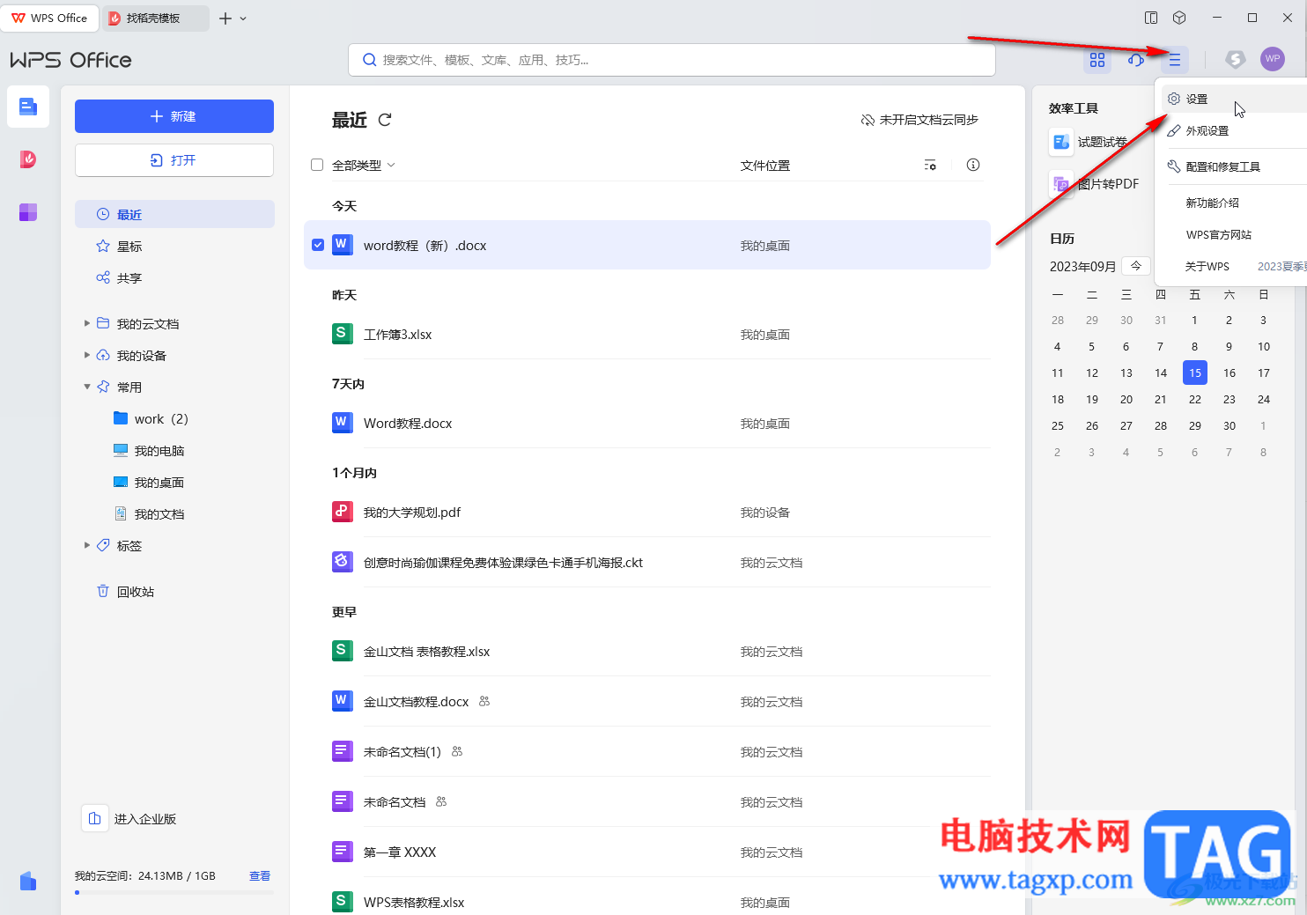
Task: Open the tab list dropdown arrow beside plus
Action: coord(244,18)
